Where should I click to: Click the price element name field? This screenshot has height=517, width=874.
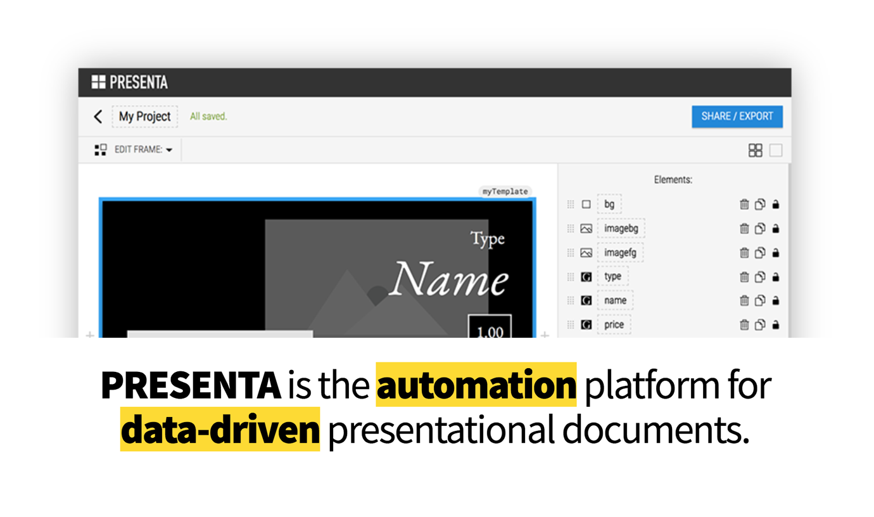[x=614, y=325]
